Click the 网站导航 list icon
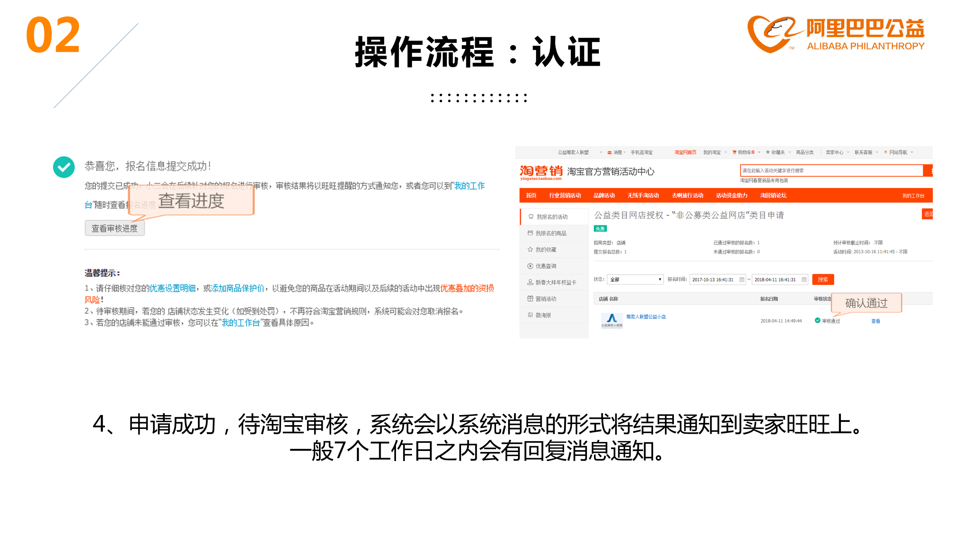The image size is (956, 538). point(885,152)
